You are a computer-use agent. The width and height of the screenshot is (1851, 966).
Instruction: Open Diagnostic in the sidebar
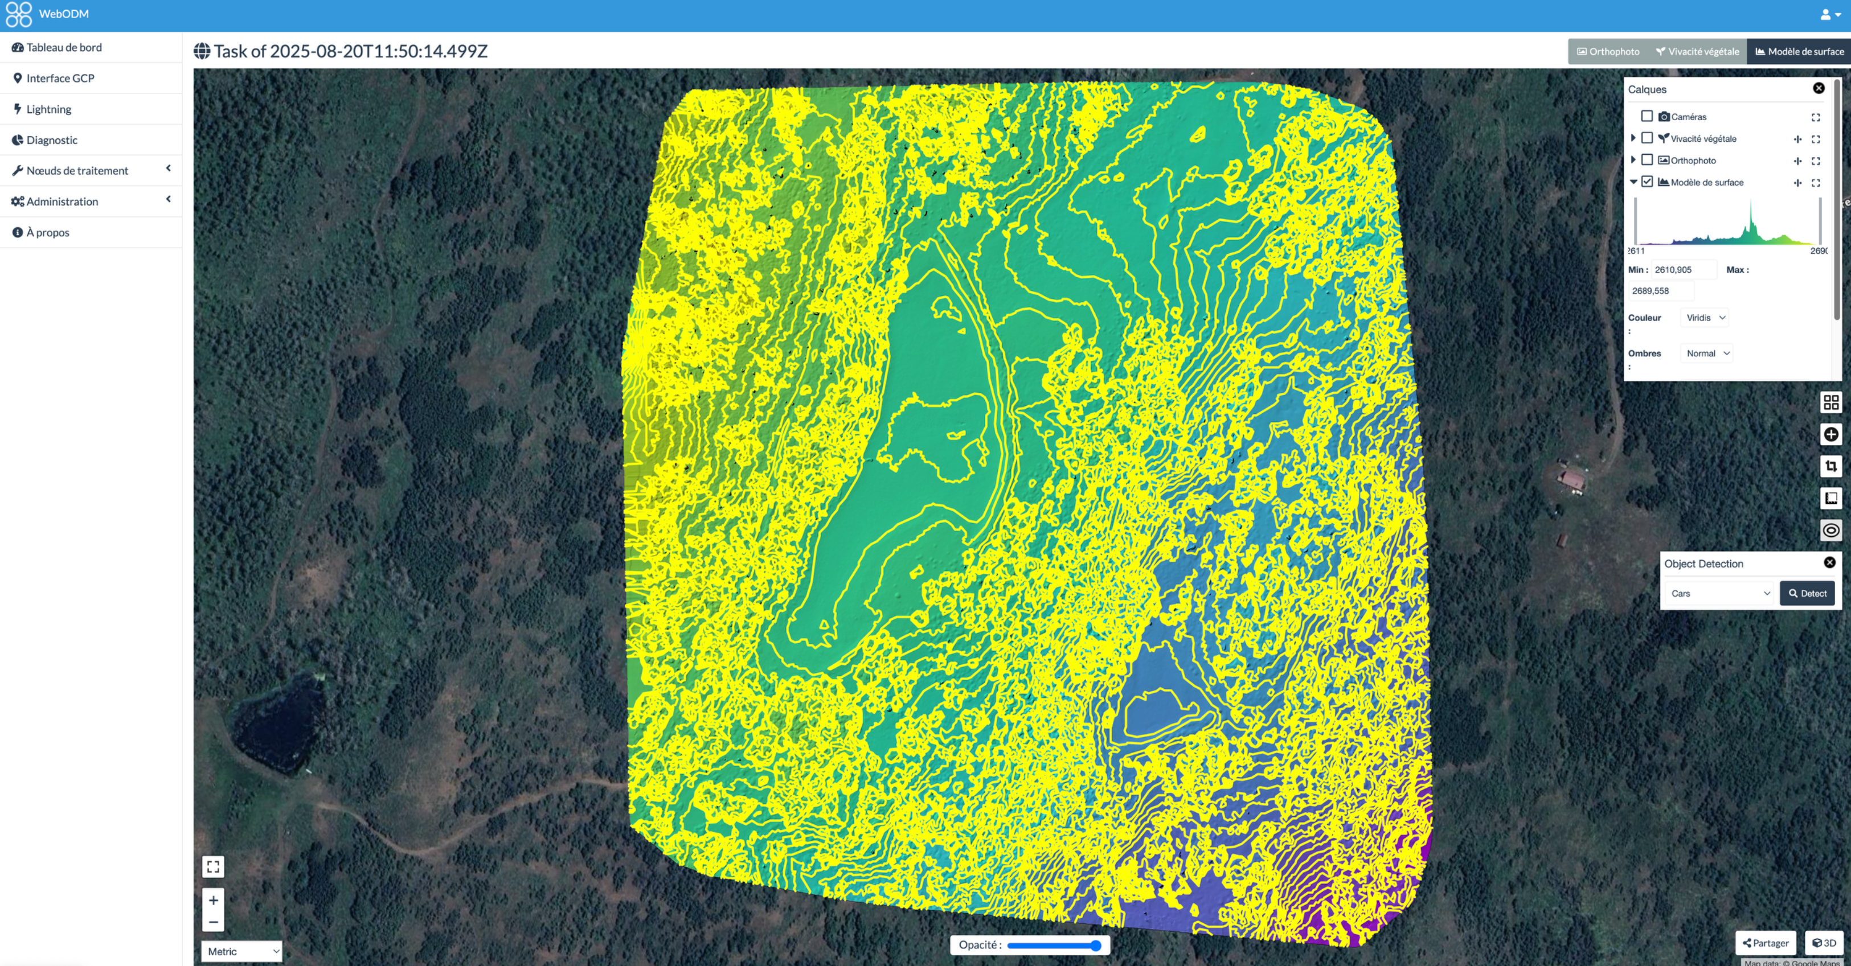(52, 140)
